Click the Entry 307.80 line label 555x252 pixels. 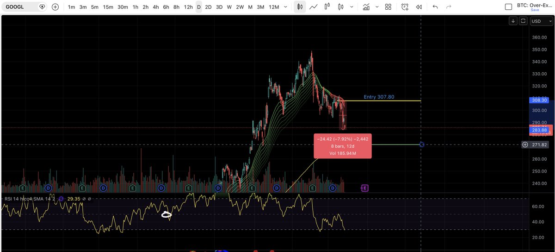[x=379, y=97]
